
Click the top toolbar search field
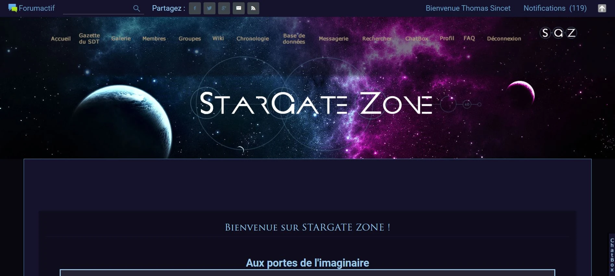pyautogui.click(x=97, y=8)
